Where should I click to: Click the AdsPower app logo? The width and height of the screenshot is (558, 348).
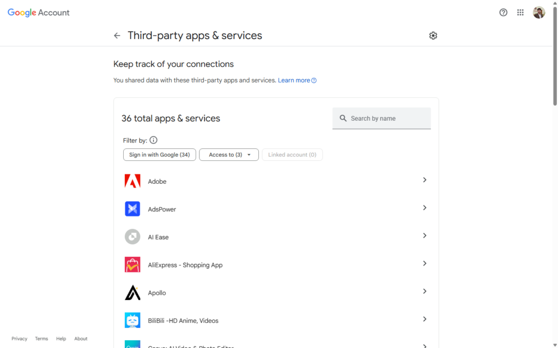[x=132, y=209]
